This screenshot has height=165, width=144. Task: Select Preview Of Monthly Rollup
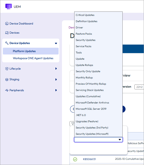(x=98, y=84)
